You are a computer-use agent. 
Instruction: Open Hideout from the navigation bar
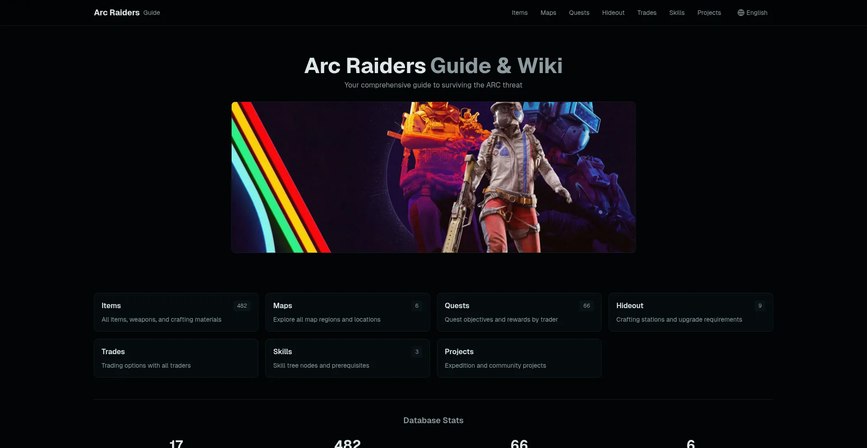click(613, 13)
